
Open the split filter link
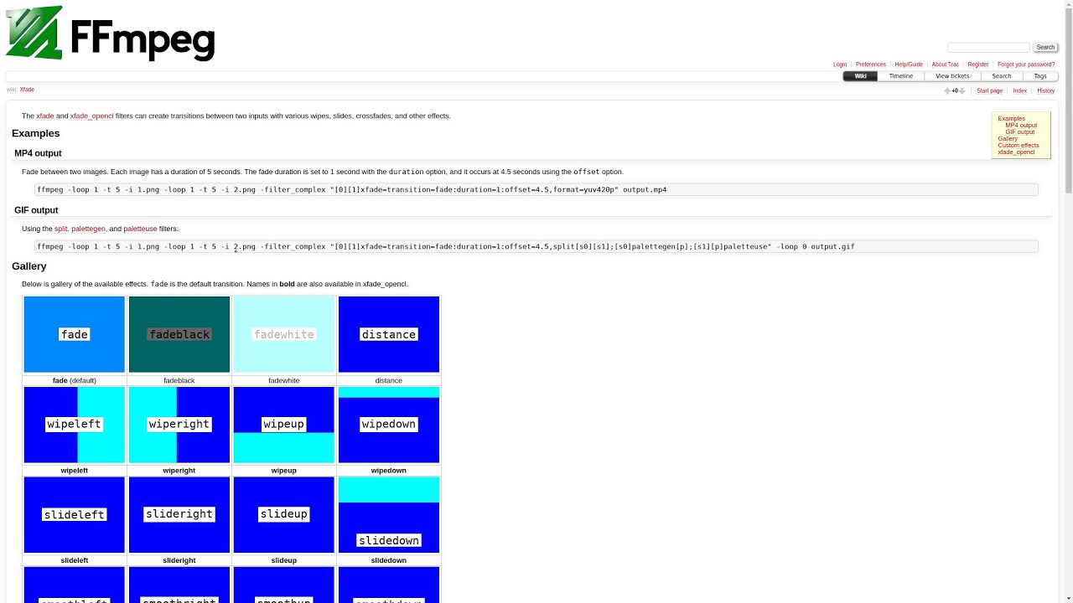pos(61,229)
